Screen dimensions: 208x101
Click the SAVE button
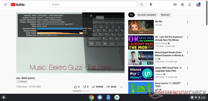point(111,87)
